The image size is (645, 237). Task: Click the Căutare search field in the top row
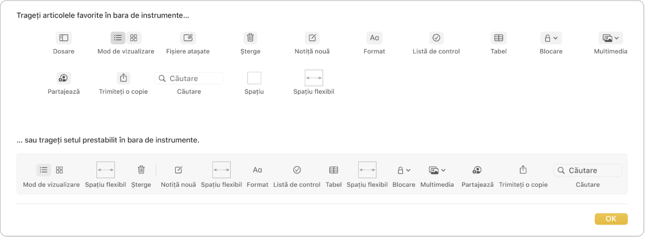[x=189, y=78]
